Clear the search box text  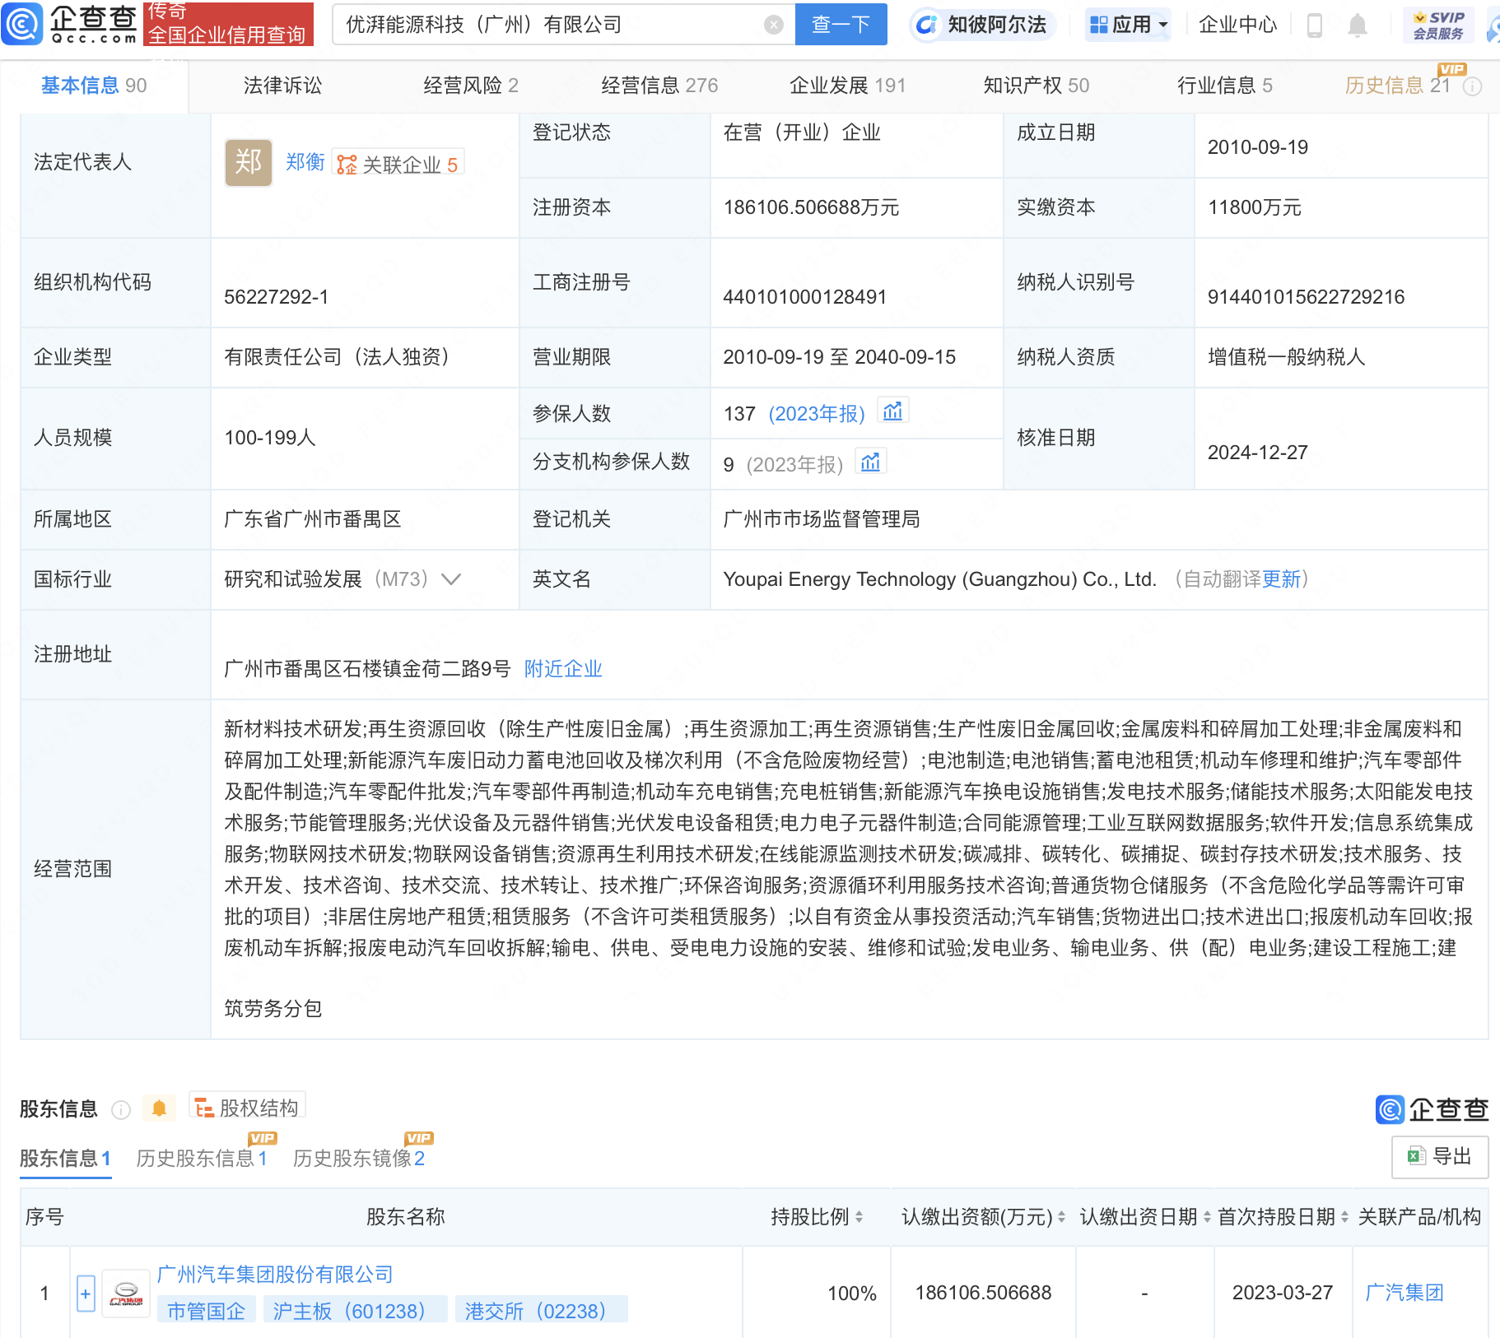point(773,25)
